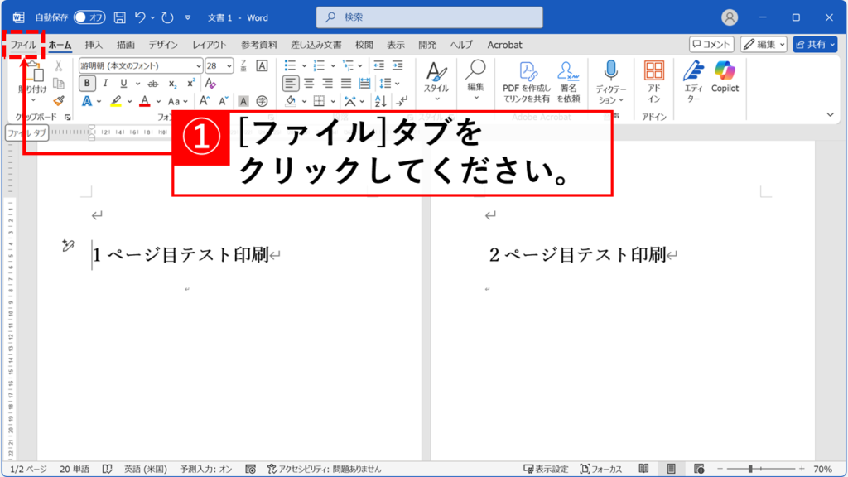Center align the paragraph
Screen dimensions: 848x477
(x=309, y=84)
